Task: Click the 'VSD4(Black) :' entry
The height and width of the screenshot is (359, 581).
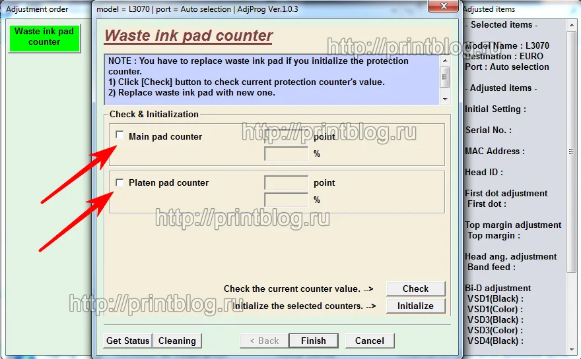Action: [x=495, y=341]
